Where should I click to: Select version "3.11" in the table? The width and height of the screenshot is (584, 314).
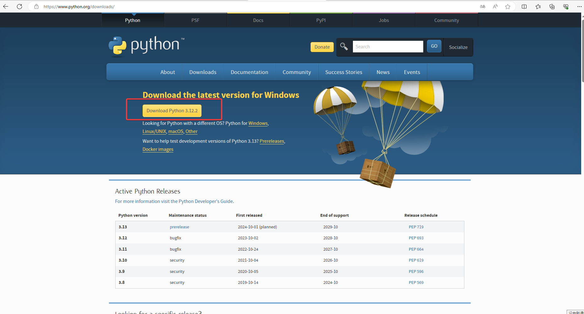click(x=123, y=249)
